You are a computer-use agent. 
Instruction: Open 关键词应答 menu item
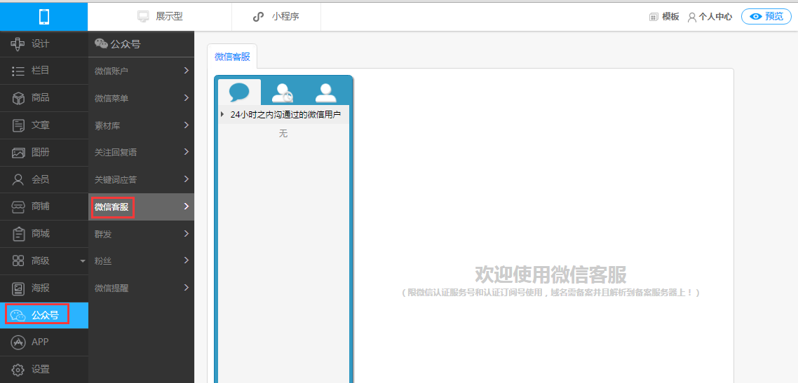coord(142,179)
